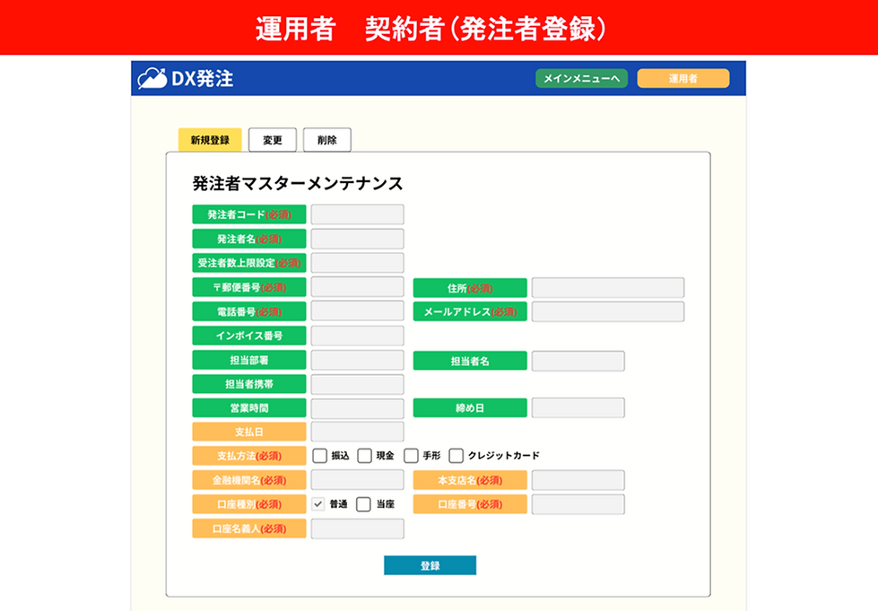The height and width of the screenshot is (611, 878).
Task: Focus the 本支店名 input field
Action: pyautogui.click(x=578, y=480)
